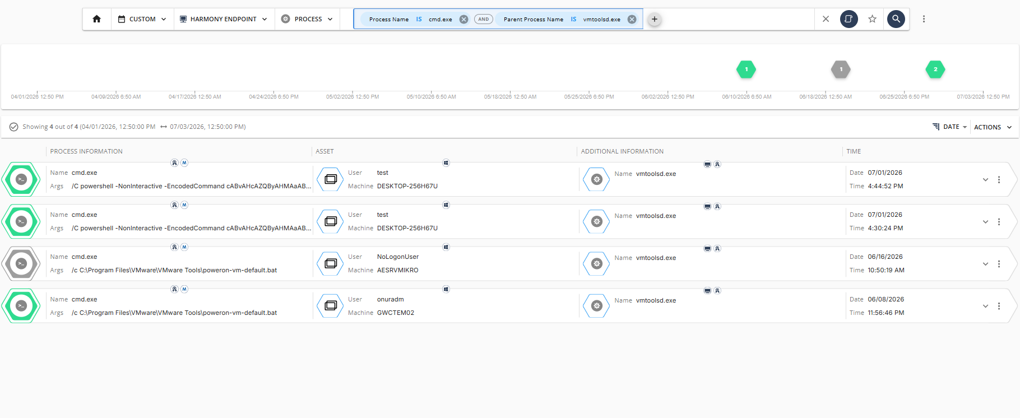Click the process icon of the 4:30:24 PM row
This screenshot has height=418, width=1020.
tap(21, 221)
